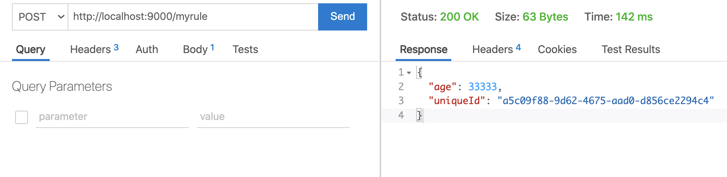
Task: Switch to the Query tab
Action: [x=31, y=50]
